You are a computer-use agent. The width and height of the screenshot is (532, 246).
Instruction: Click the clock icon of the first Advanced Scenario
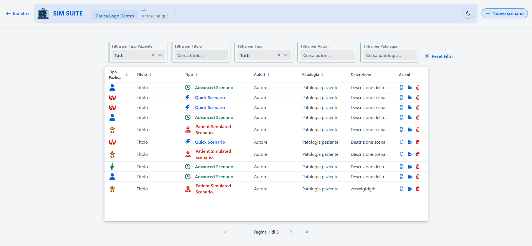188,87
